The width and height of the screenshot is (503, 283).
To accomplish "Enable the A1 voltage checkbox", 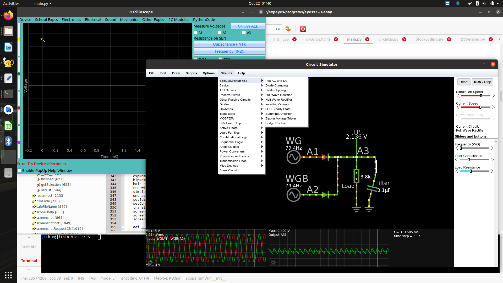I will pyautogui.click(x=195, y=33).
